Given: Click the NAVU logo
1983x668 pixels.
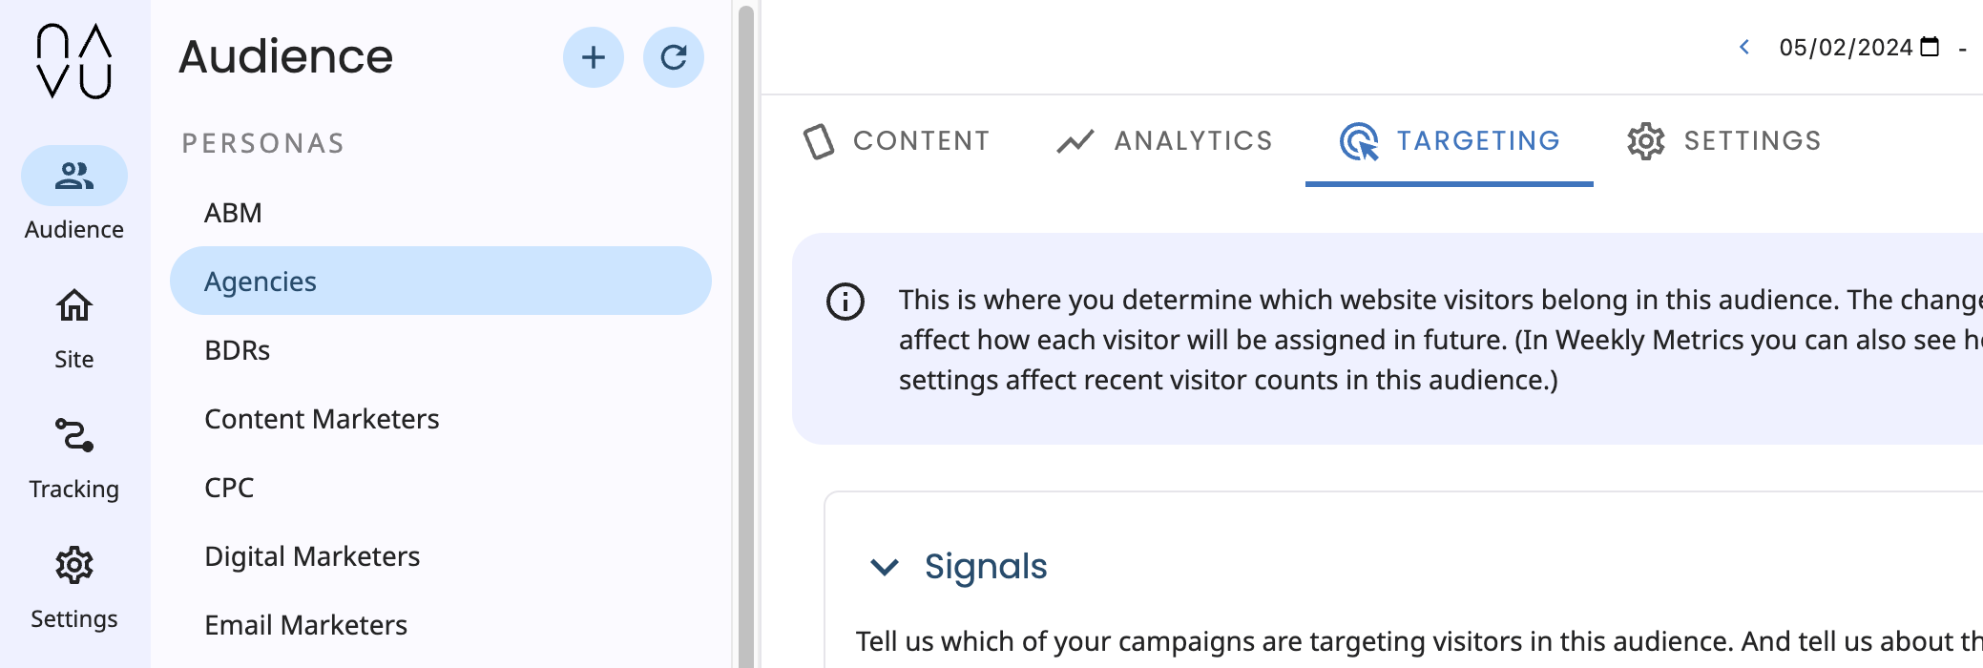Looking at the screenshot, I should [74, 61].
